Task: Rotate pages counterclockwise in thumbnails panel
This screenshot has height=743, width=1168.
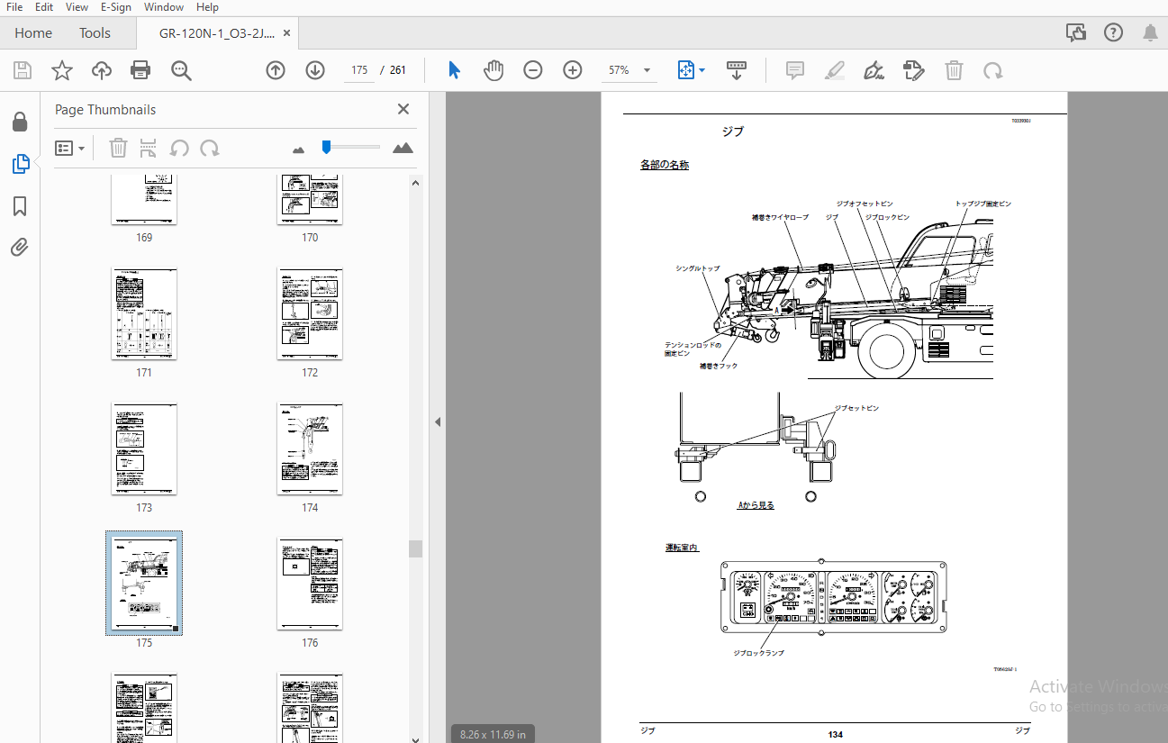Action: (179, 148)
